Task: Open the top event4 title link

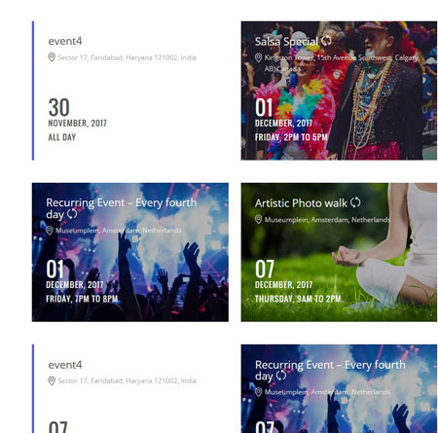Action: [x=65, y=41]
